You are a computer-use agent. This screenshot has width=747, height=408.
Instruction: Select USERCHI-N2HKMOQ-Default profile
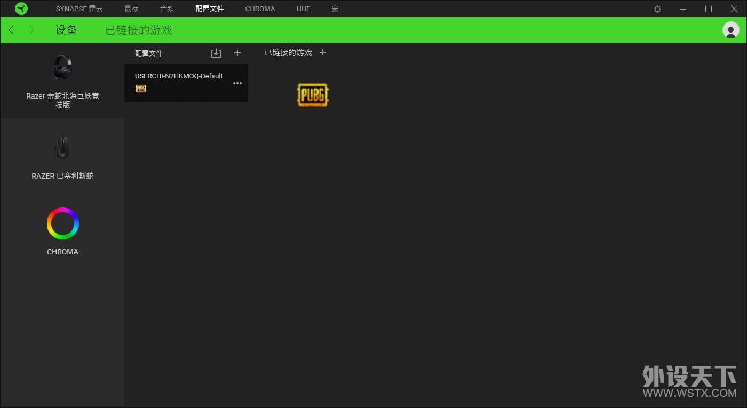tap(186, 83)
